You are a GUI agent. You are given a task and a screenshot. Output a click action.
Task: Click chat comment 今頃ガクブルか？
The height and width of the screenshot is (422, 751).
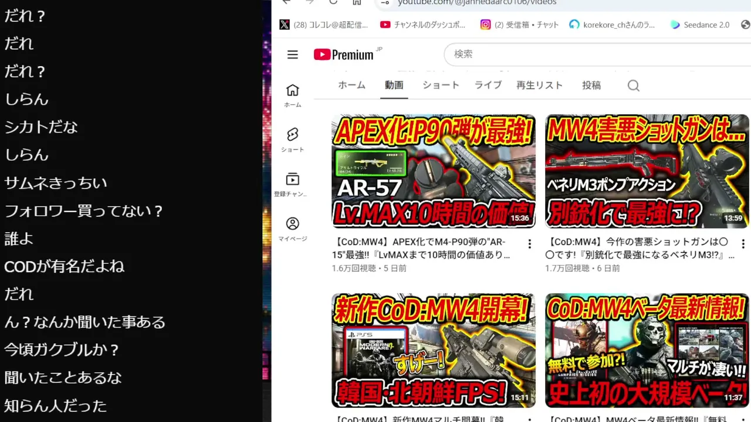click(62, 350)
